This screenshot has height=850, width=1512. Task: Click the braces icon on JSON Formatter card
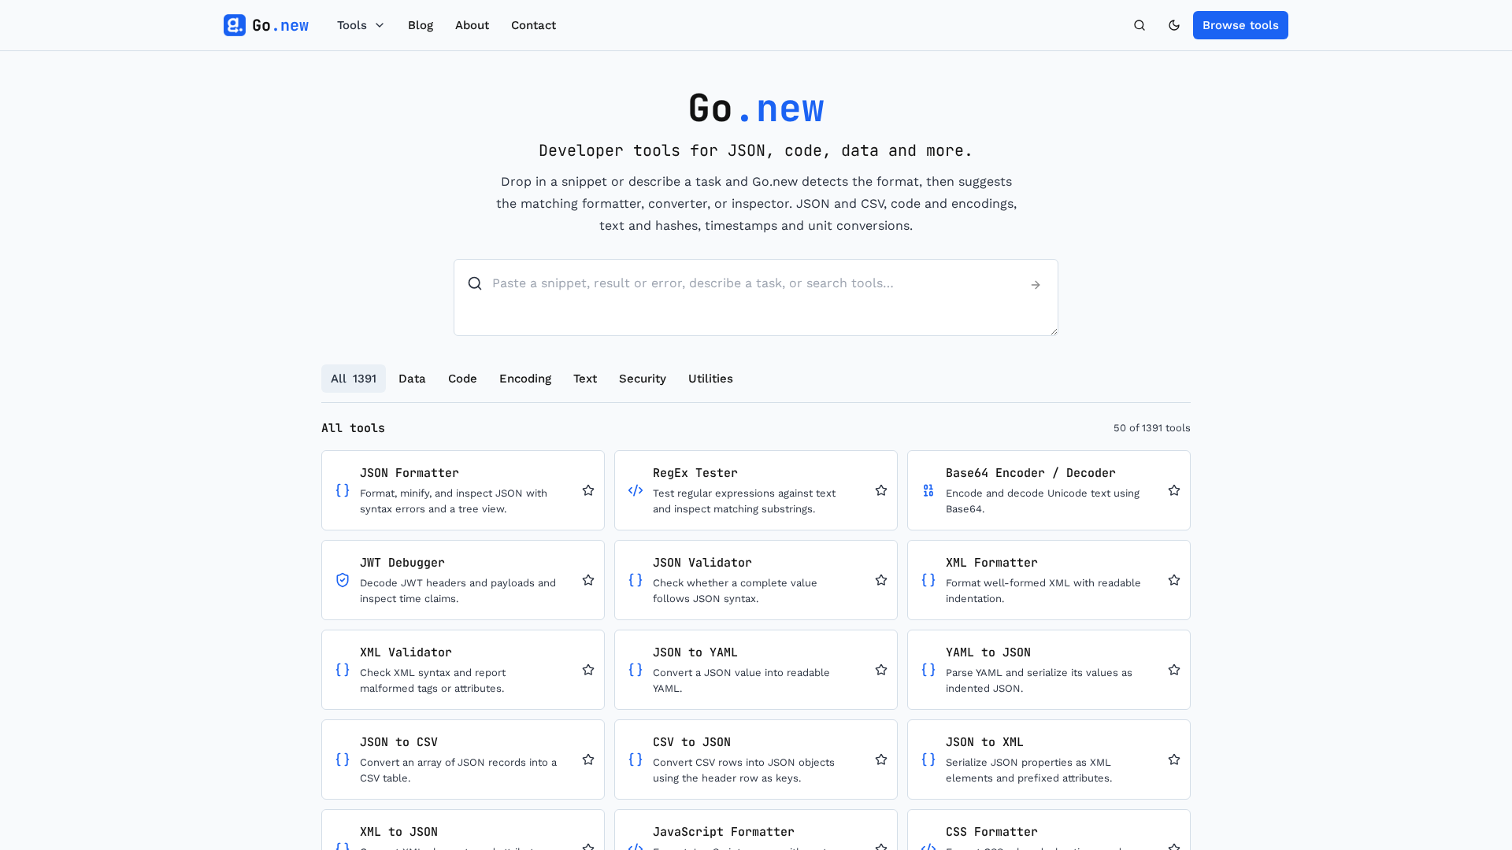click(x=343, y=490)
